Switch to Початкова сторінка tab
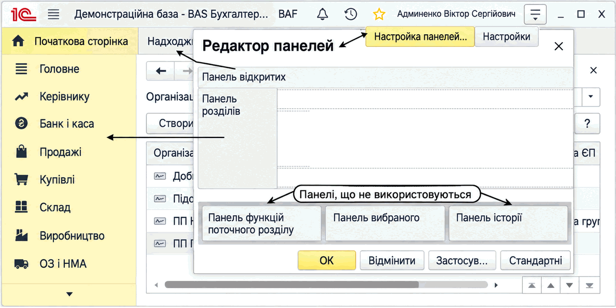The height and width of the screenshot is (308, 616). point(71,41)
